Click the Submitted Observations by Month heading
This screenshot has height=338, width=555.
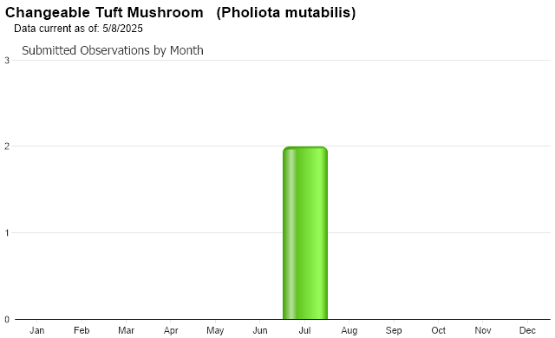pyautogui.click(x=113, y=50)
